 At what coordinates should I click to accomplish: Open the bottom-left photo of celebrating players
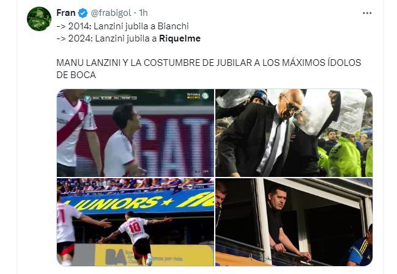[135, 222]
